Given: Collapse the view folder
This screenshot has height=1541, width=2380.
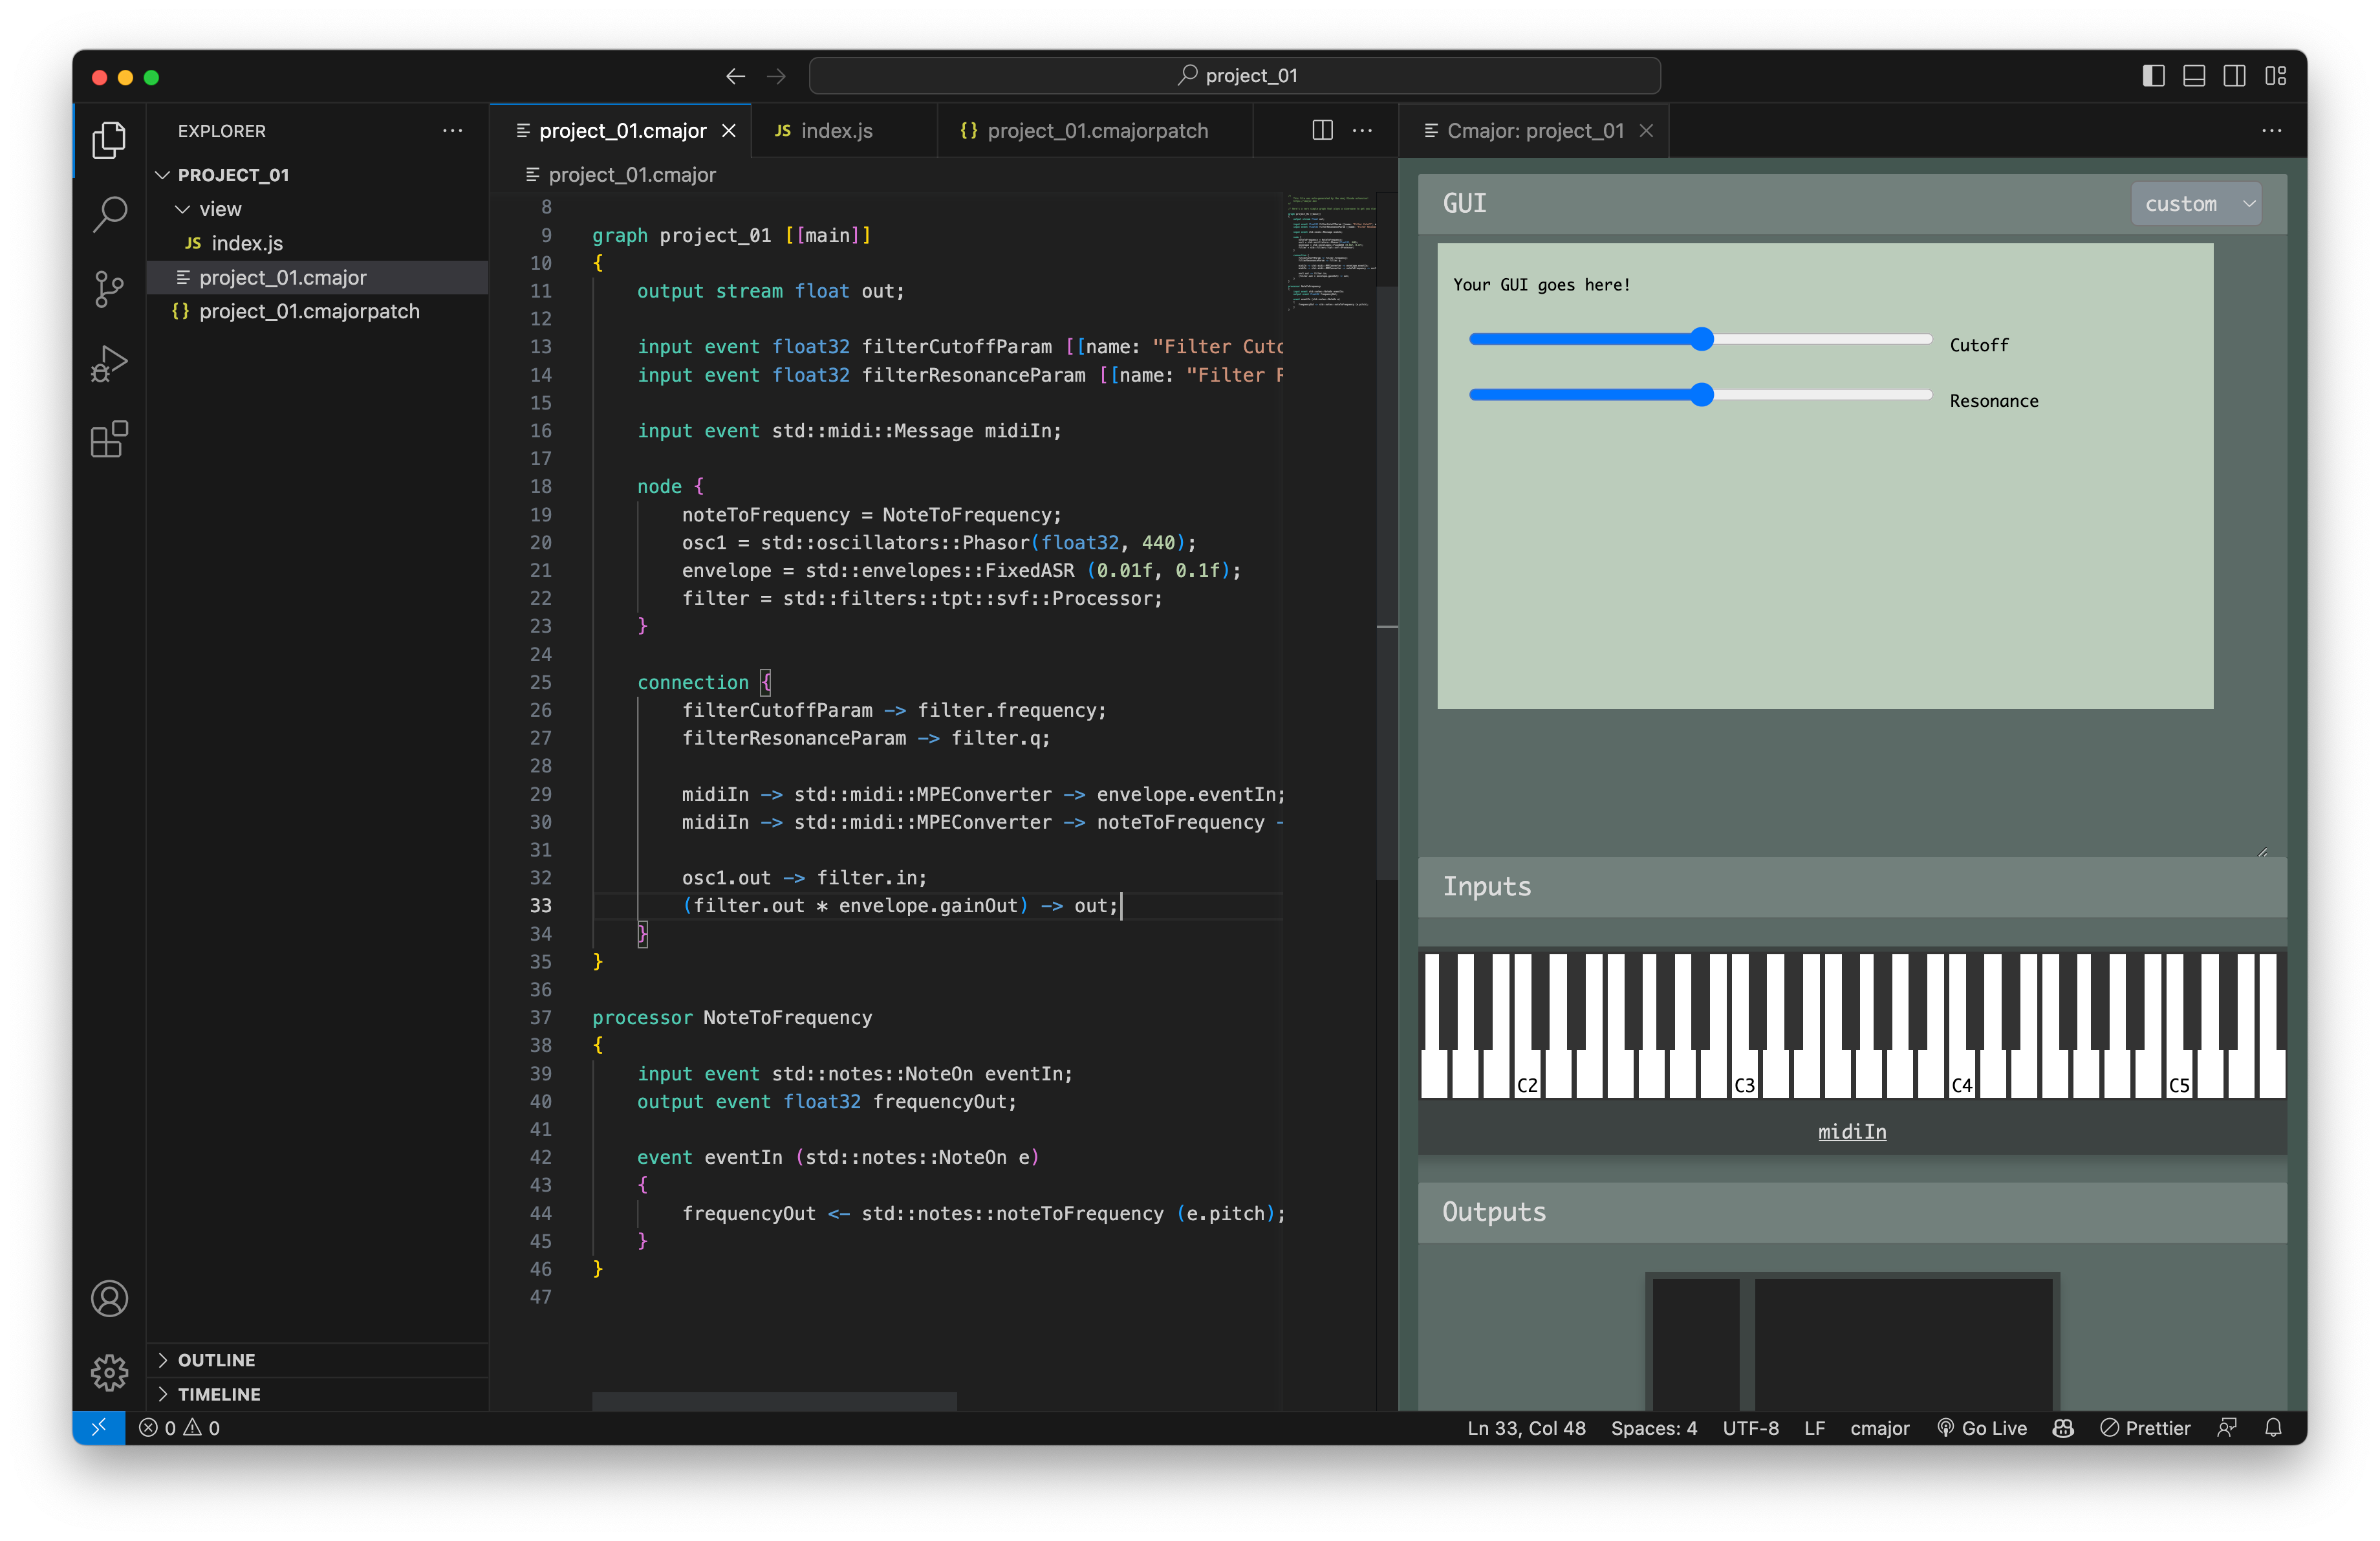Looking at the screenshot, I should click(x=220, y=209).
